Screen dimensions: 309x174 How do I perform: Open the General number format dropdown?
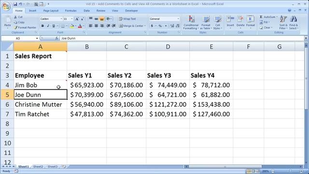tap(178, 19)
